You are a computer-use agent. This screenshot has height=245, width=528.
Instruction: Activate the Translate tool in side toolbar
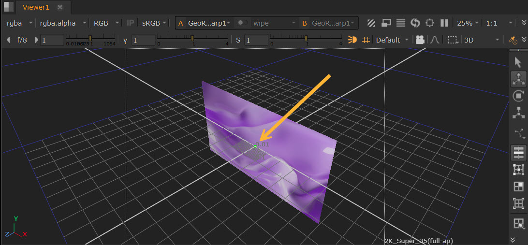(518, 79)
